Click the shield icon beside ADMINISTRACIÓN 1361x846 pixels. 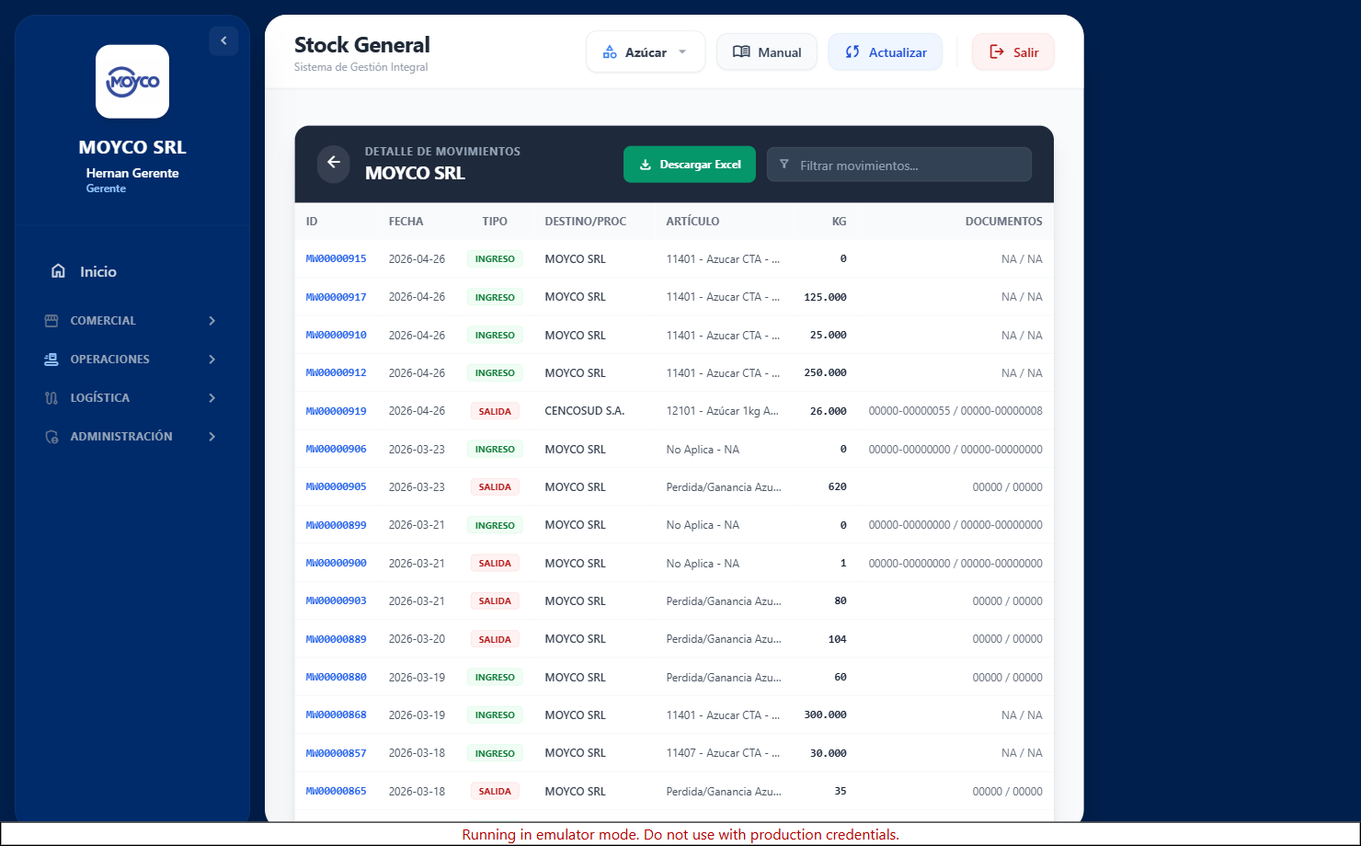[51, 437]
